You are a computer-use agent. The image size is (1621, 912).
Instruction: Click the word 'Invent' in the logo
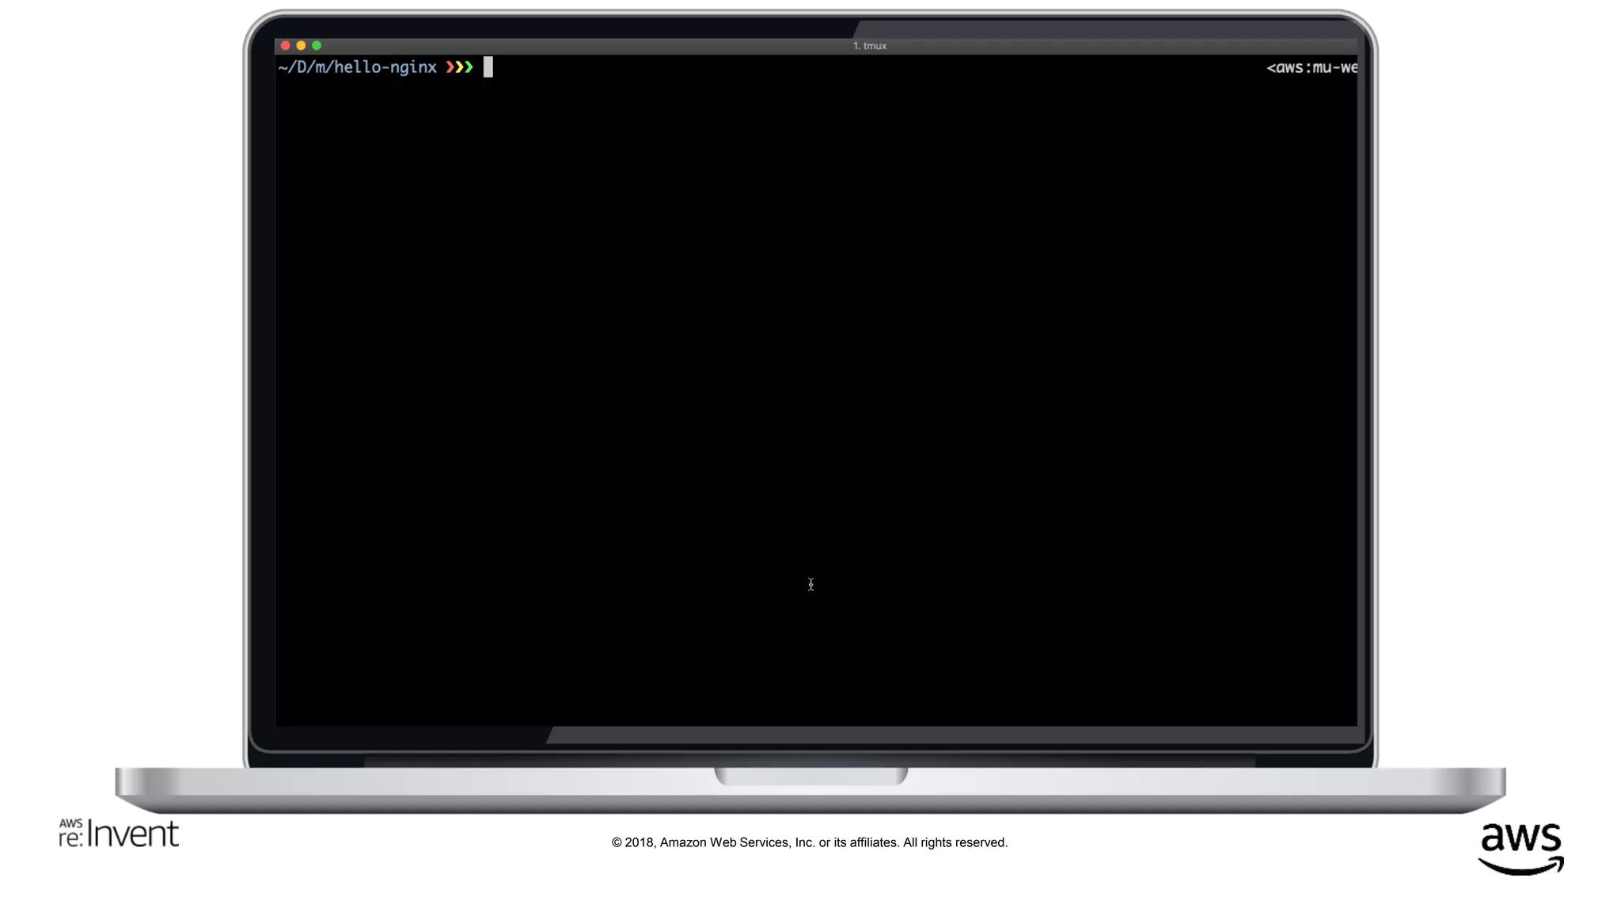[132, 834]
